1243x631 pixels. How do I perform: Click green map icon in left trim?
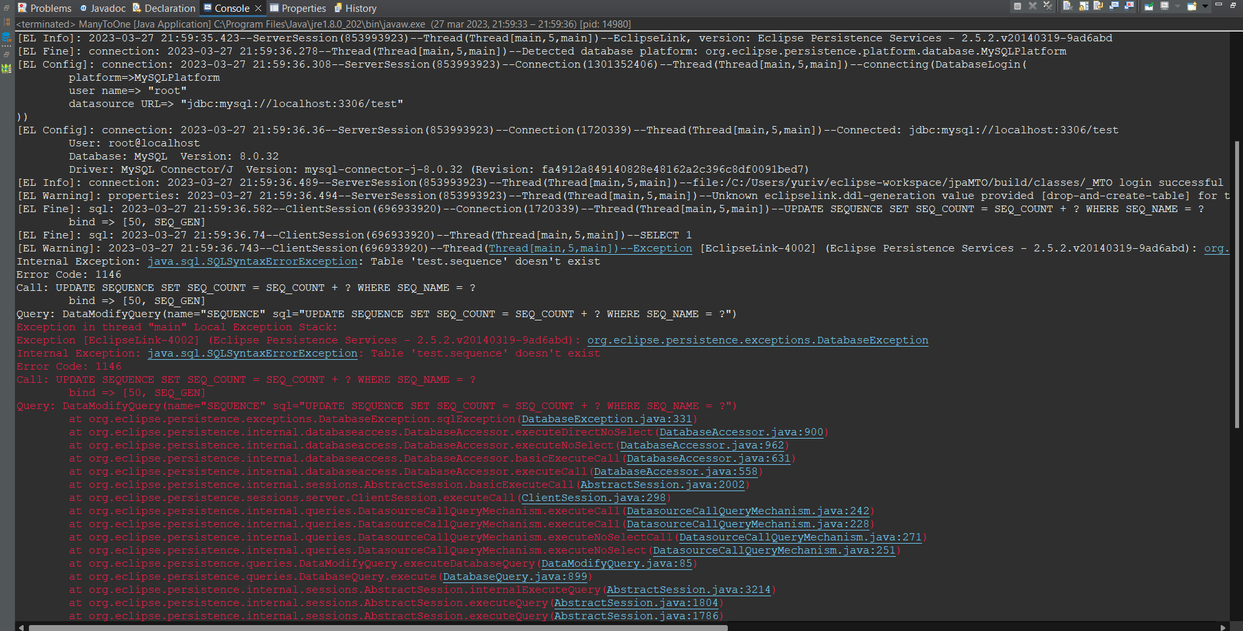(x=7, y=68)
